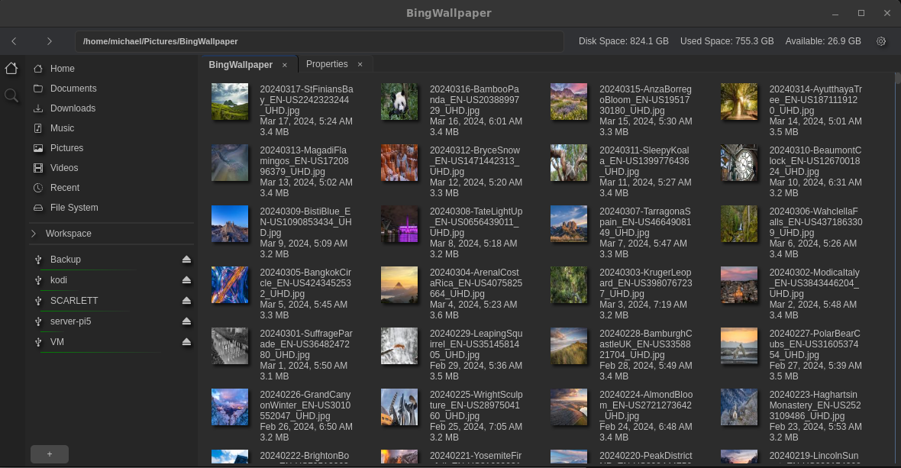Eject the VM drive
Image resolution: width=901 pixels, height=468 pixels.
click(x=186, y=342)
